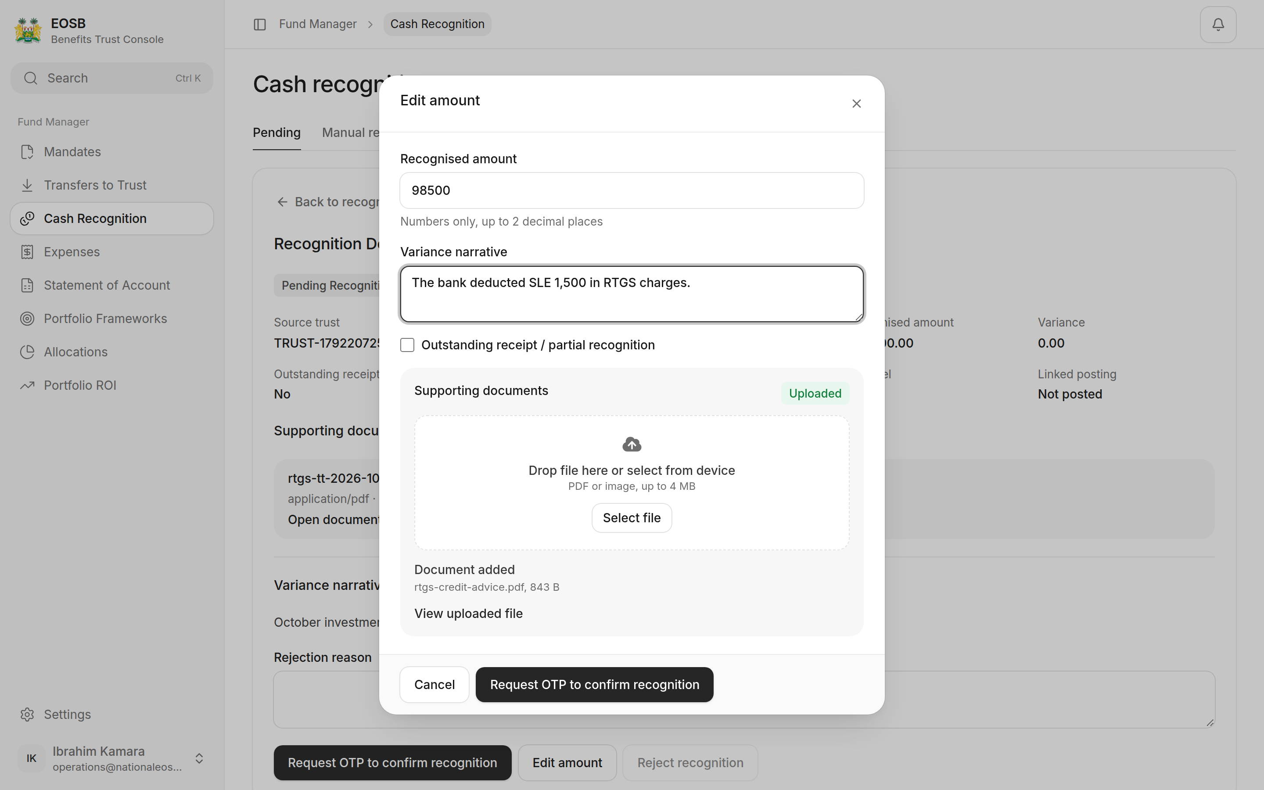Click the search magnifier icon
The width and height of the screenshot is (1264, 790).
click(31, 79)
